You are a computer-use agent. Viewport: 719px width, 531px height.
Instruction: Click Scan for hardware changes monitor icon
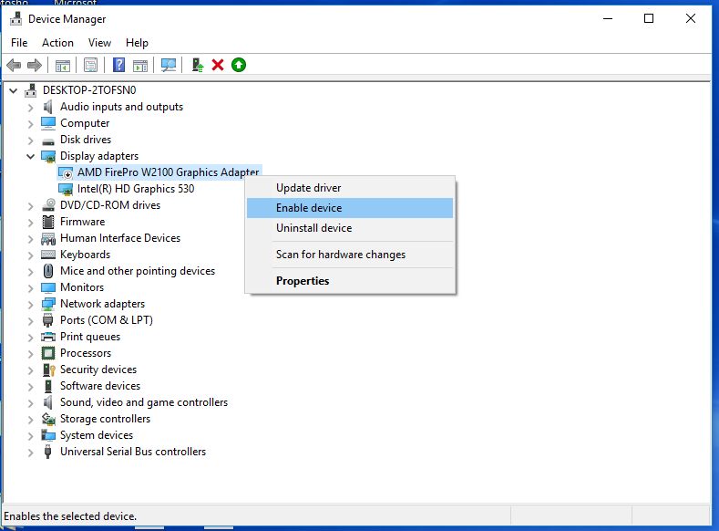pos(169,65)
